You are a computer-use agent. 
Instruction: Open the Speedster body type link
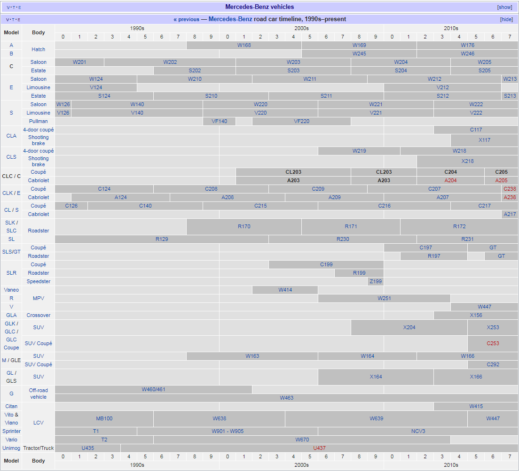(39, 281)
